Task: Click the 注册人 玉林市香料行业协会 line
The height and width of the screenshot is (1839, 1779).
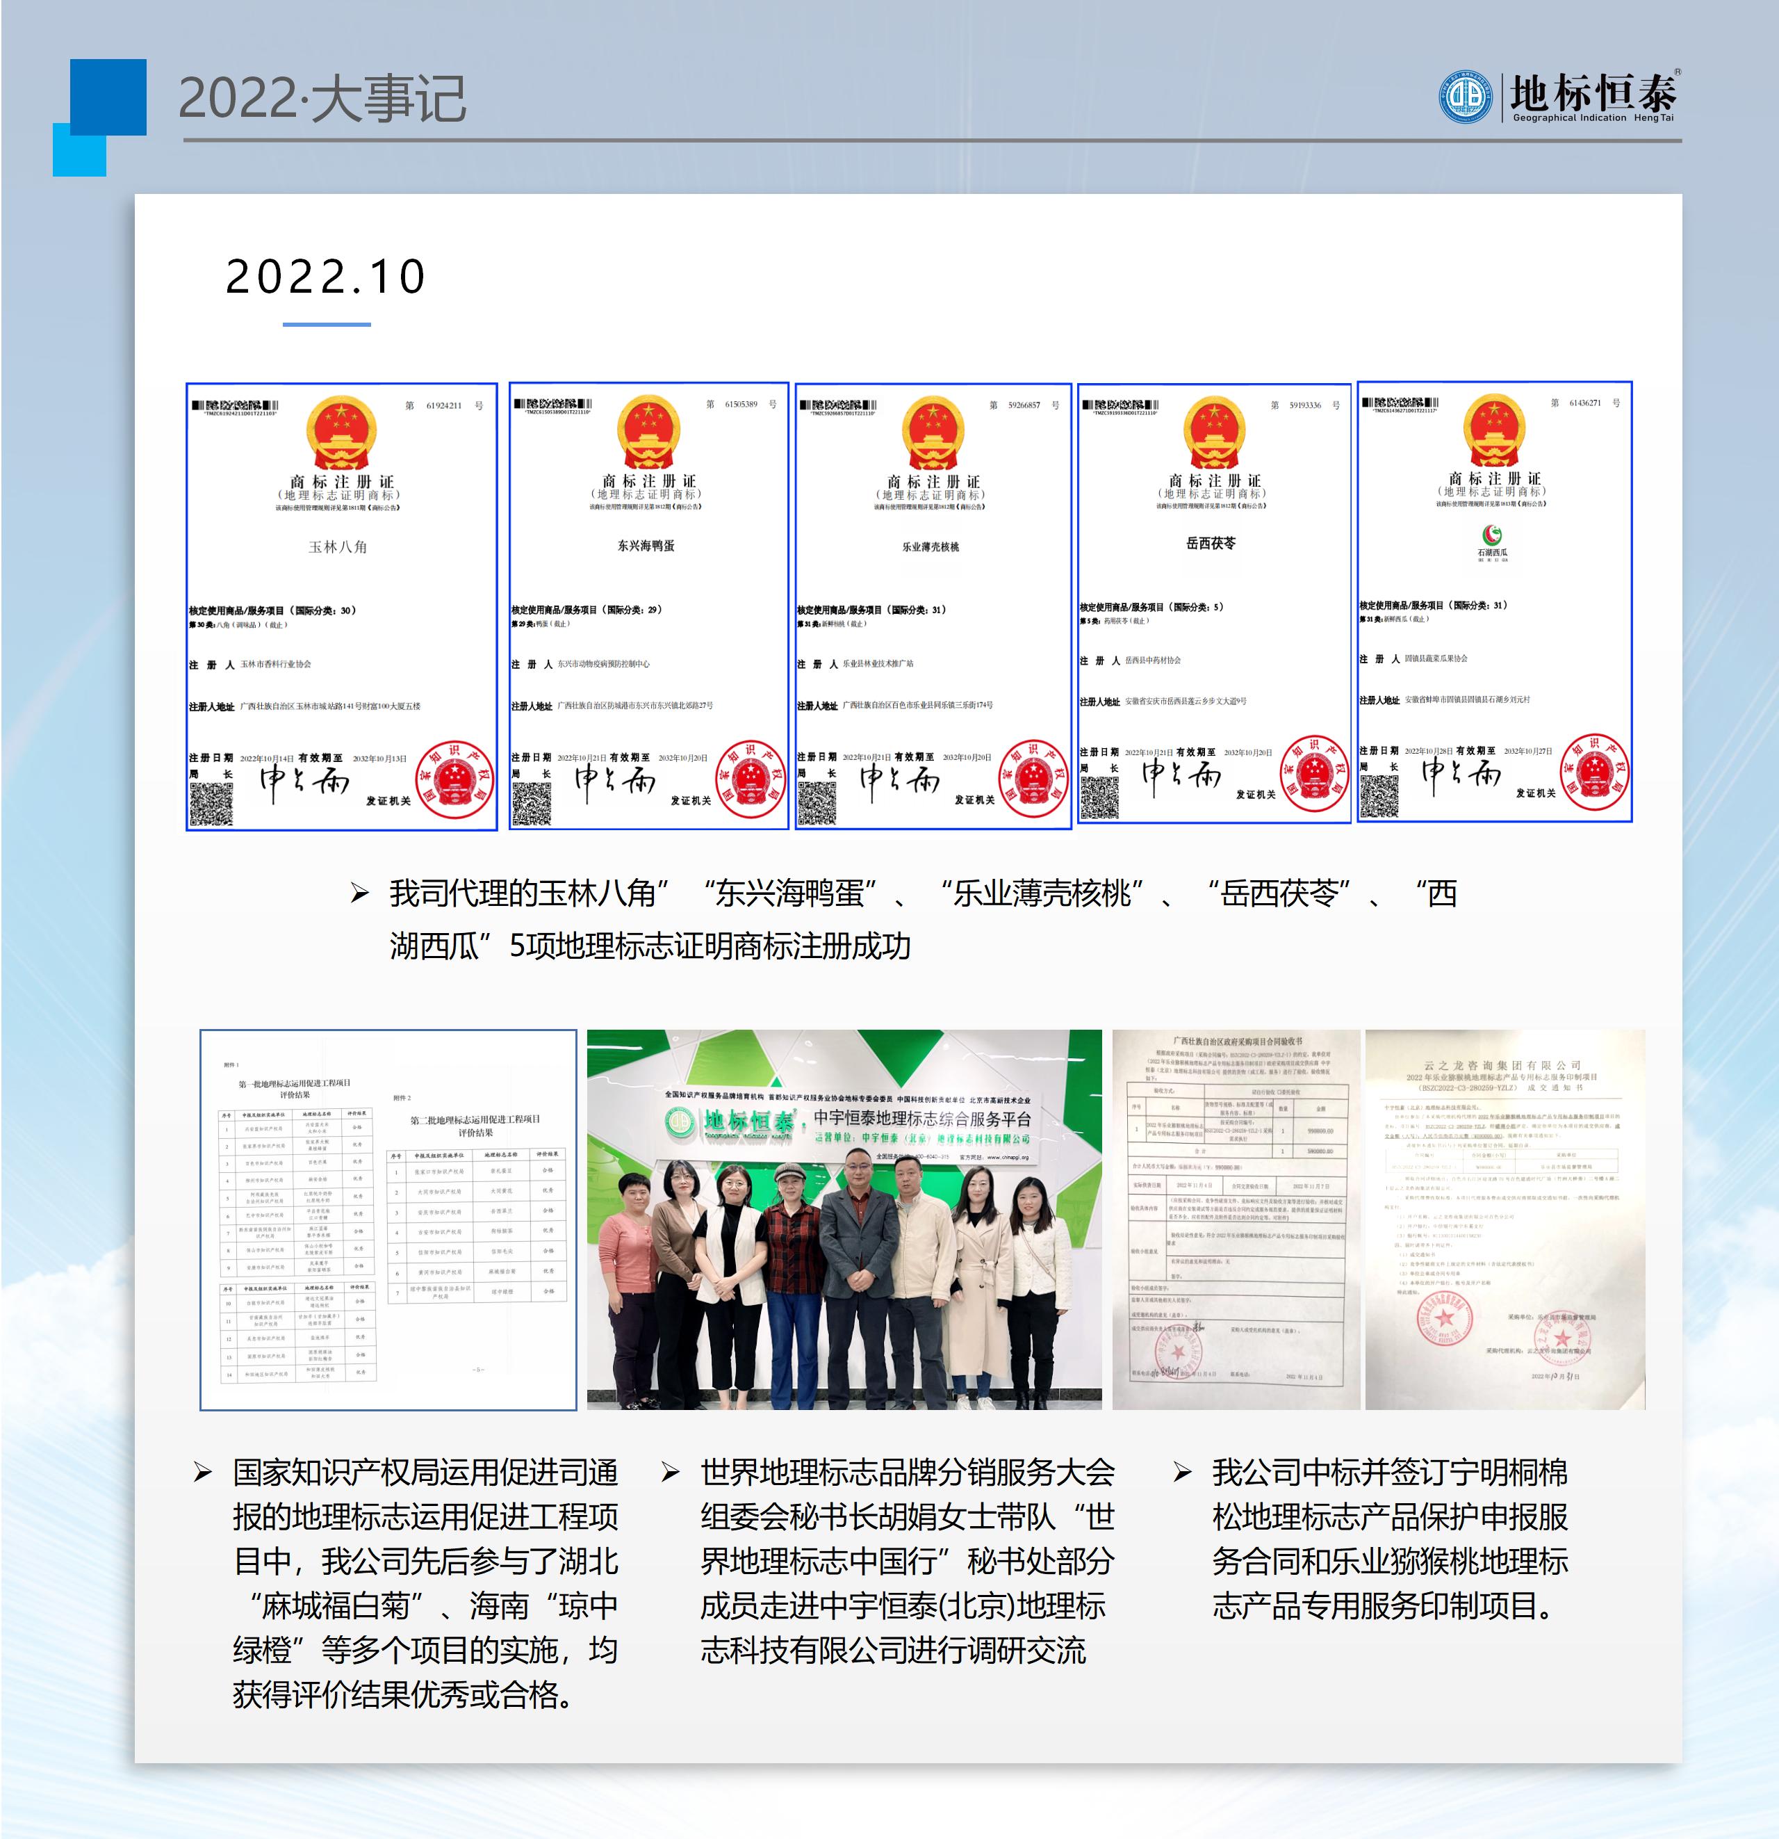Action: pos(250,664)
